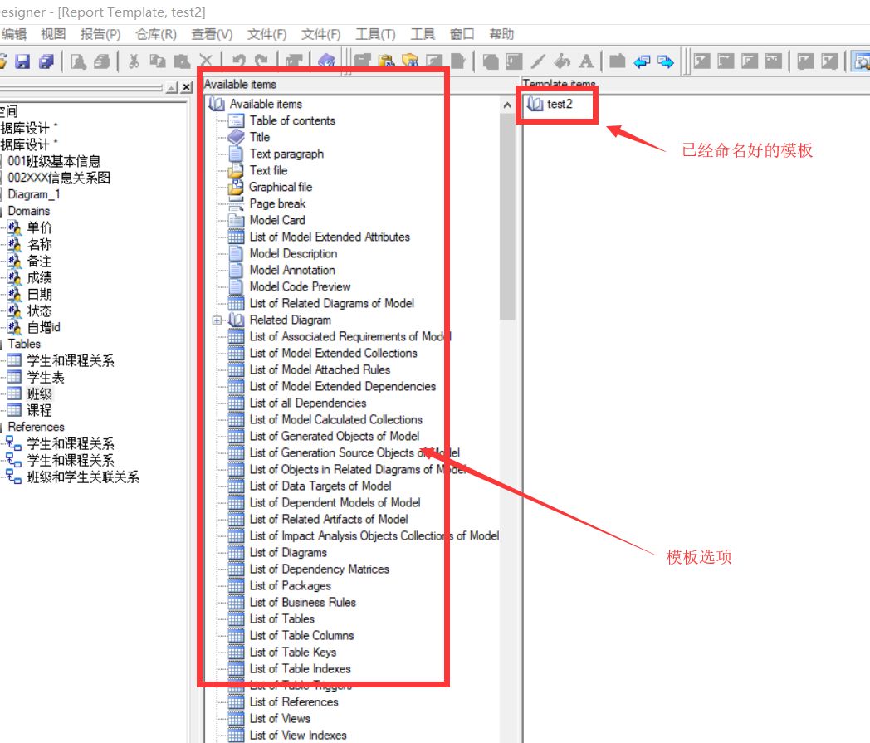Image resolution: width=870 pixels, height=743 pixels.
Task: Close the left browser panel
Action: [187, 87]
